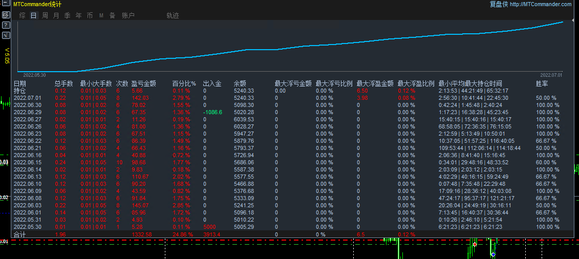Click the 百分比% column header
The image size is (579, 259).
[x=184, y=84]
